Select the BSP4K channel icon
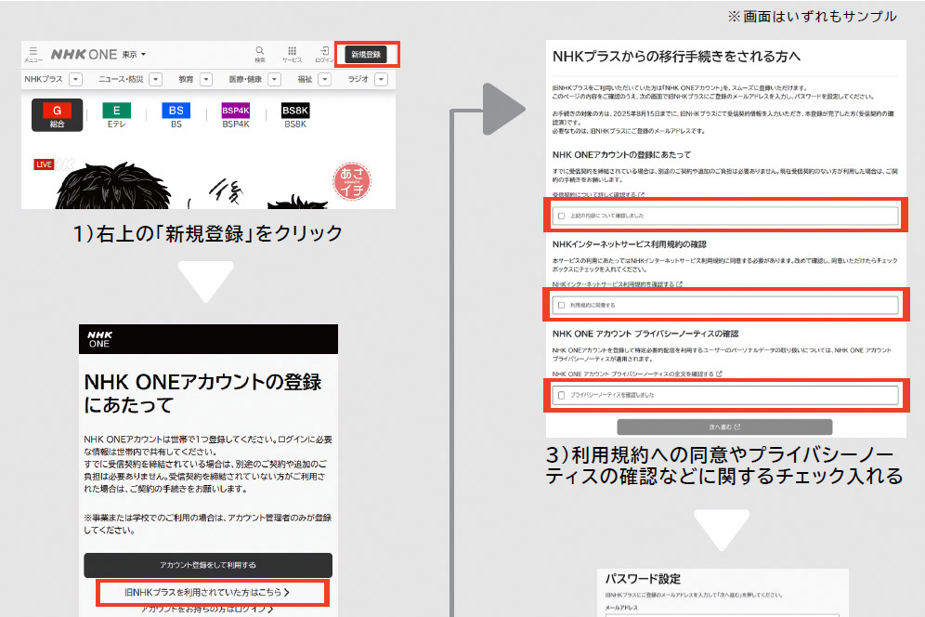 point(236,114)
